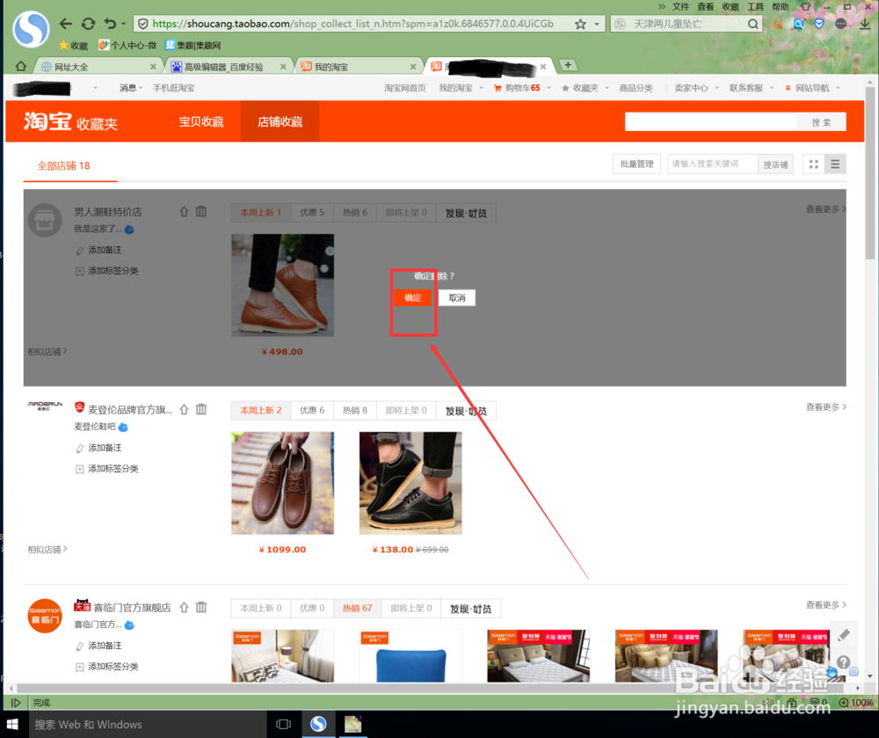The height and width of the screenshot is (738, 879).
Task: Click the search magnifier in browser search box
Action: point(753,24)
